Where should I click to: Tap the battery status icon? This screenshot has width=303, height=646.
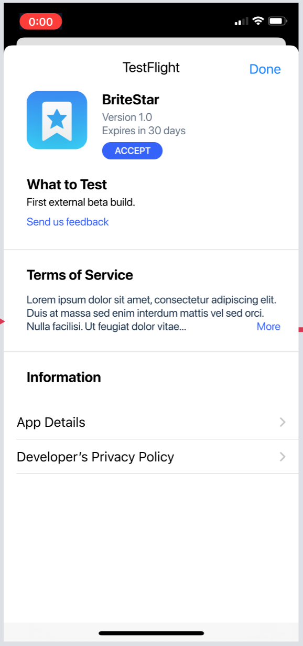pos(277,21)
